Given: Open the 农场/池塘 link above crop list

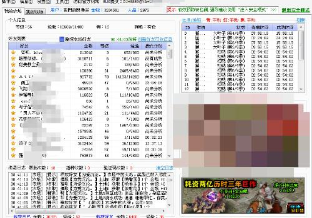Looking at the screenshot, I should (191, 20).
